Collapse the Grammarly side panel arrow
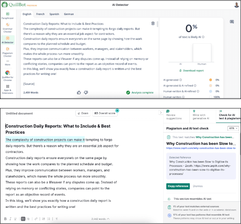 (x=161, y=113)
